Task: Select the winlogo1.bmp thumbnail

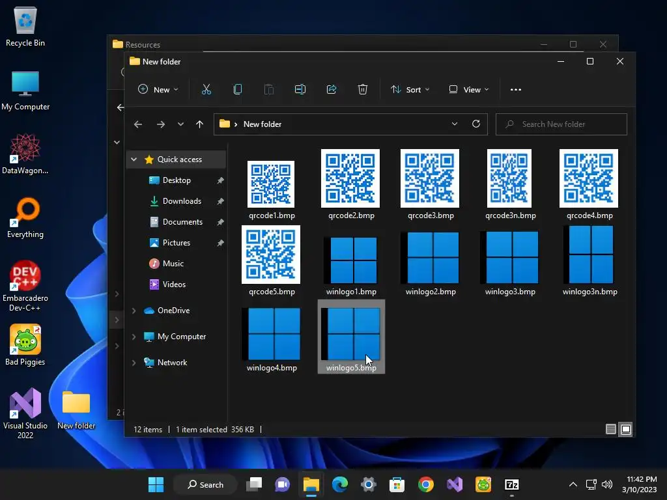Action: [350, 260]
